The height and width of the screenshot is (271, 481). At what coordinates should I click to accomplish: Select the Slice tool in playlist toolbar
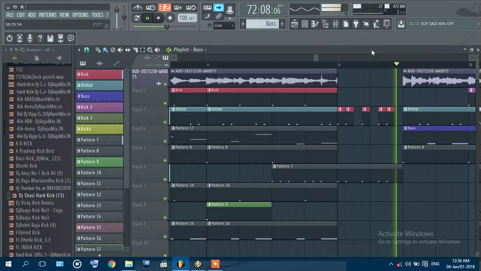pos(135,50)
